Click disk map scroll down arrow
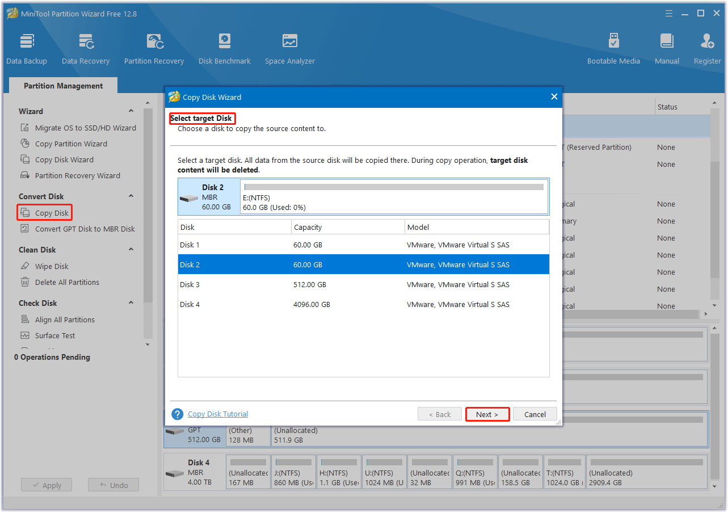 point(714,486)
